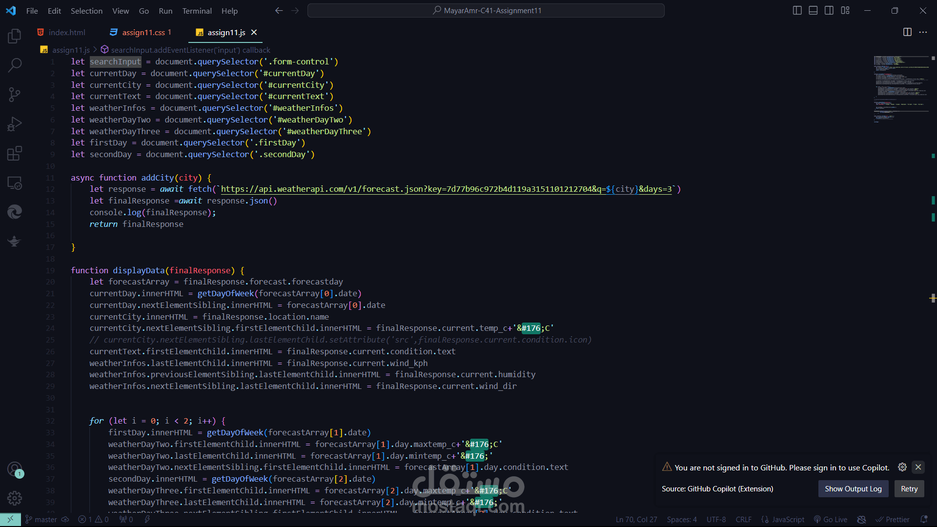Screen dimensions: 937x527
Task: Open the Manage gear icon
Action: coord(15,498)
